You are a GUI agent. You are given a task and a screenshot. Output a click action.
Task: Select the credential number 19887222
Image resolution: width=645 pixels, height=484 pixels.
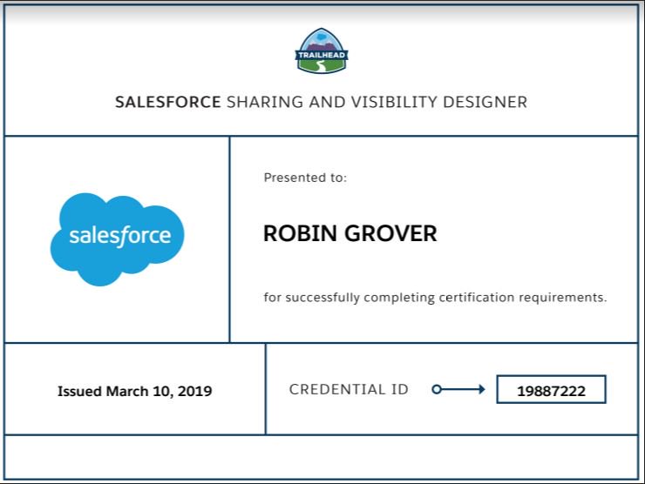click(x=551, y=390)
